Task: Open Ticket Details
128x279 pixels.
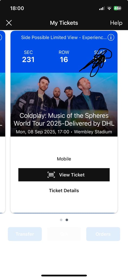Action: pyautogui.click(x=64, y=190)
